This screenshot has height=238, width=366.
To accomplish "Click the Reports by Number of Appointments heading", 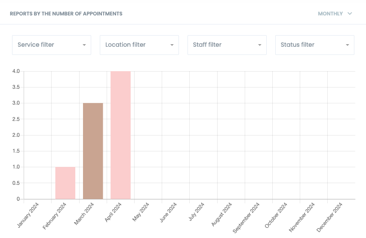I will (x=66, y=14).
